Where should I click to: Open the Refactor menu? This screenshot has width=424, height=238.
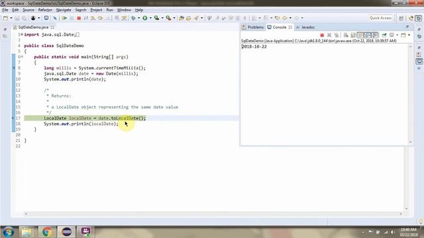45,10
